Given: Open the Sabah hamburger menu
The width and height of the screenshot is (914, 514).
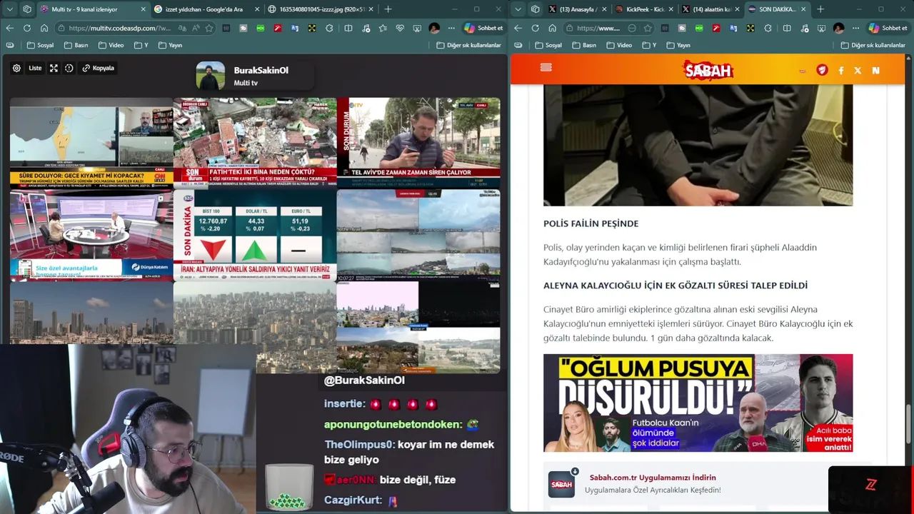Looking at the screenshot, I should pos(546,67).
